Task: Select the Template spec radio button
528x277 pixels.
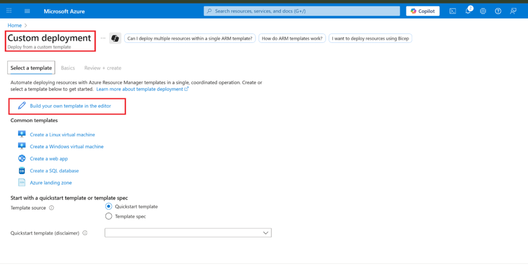Action: [x=108, y=216]
